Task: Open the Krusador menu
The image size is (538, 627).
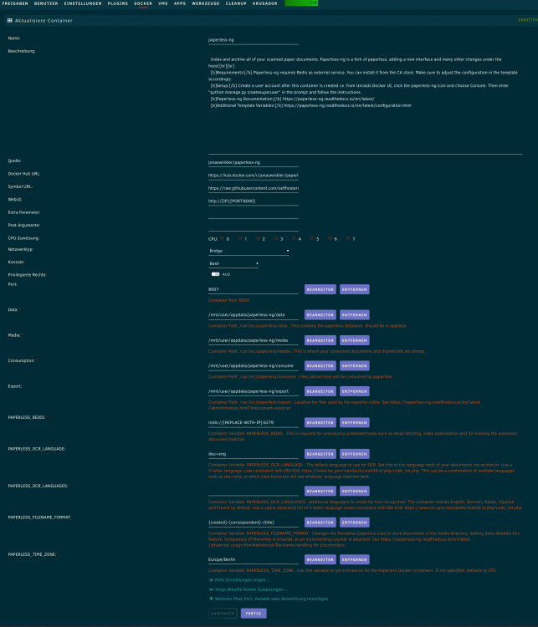Action: click(264, 3)
